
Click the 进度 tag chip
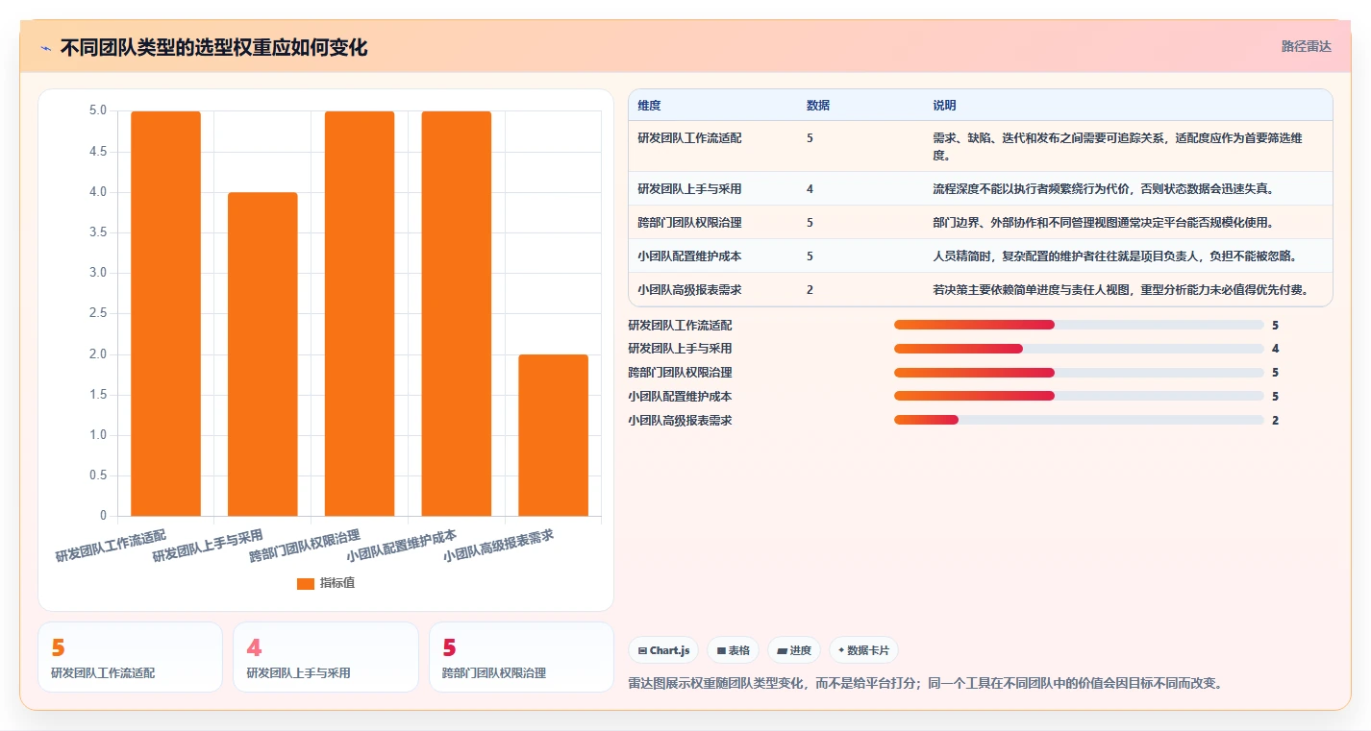point(794,650)
